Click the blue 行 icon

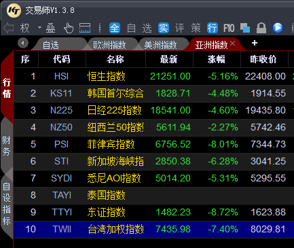[x=213, y=28]
